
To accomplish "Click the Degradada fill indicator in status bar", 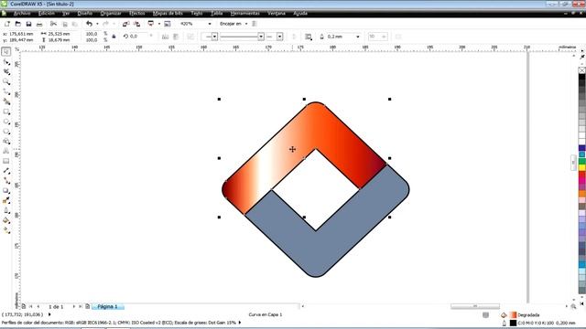I will [513, 315].
